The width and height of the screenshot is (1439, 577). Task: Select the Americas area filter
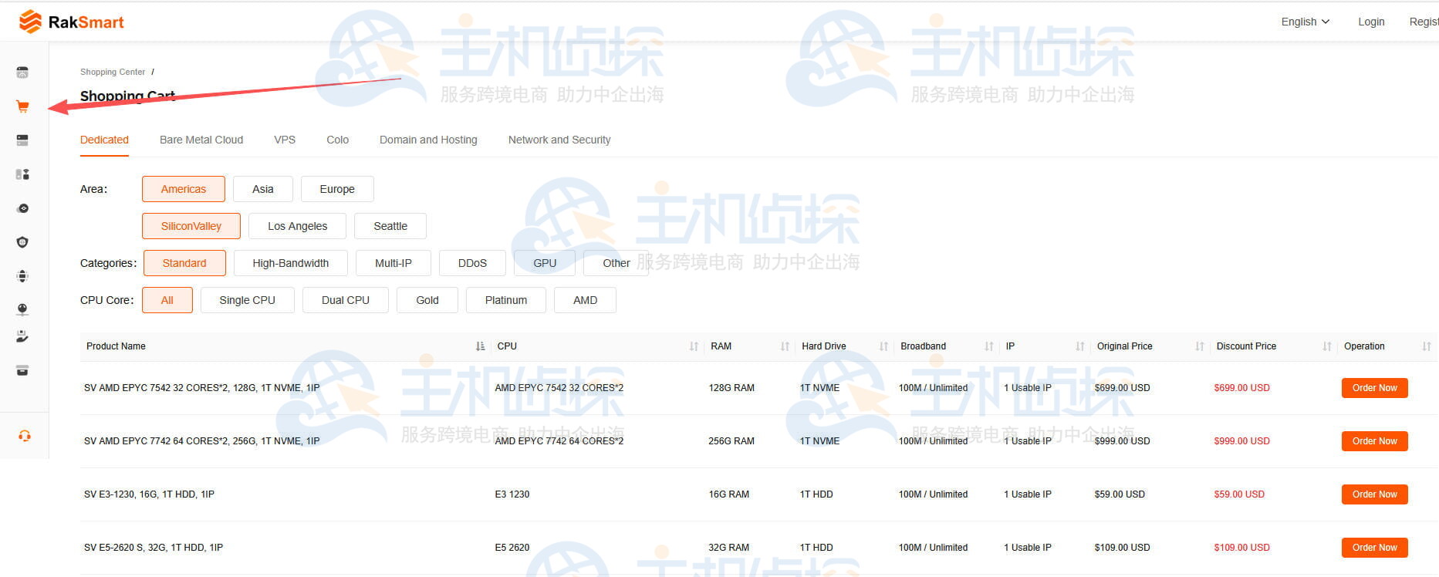[x=184, y=189]
